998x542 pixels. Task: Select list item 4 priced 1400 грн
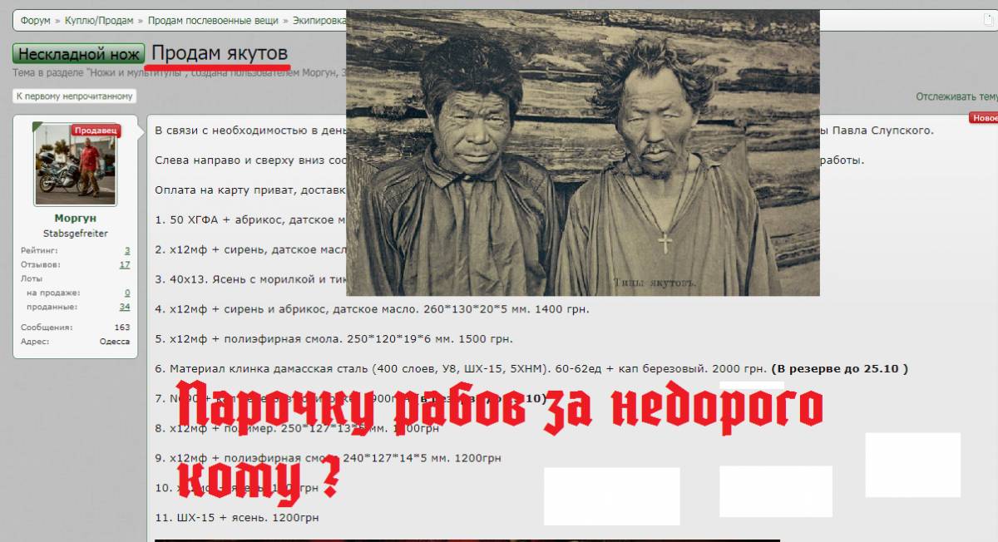pyautogui.click(x=372, y=309)
